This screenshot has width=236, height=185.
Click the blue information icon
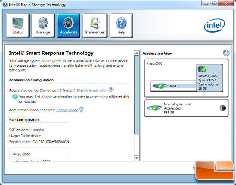[15, 97]
